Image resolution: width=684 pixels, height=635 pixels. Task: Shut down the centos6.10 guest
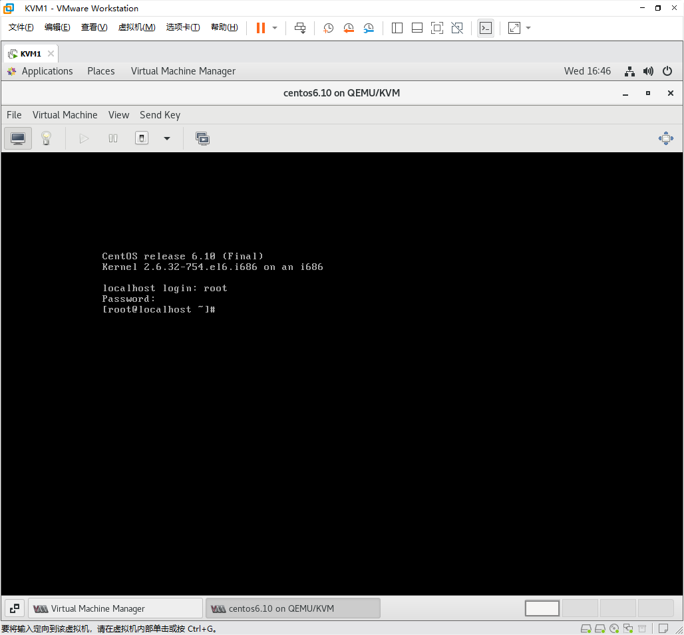pos(142,138)
